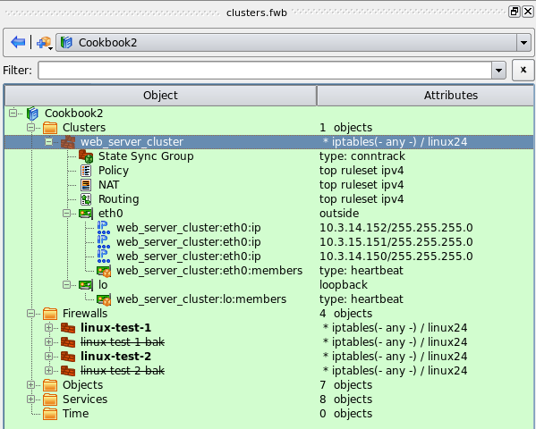Expand the linux-test-1-bak firewall
This screenshot has height=429, width=536.
tap(49, 342)
